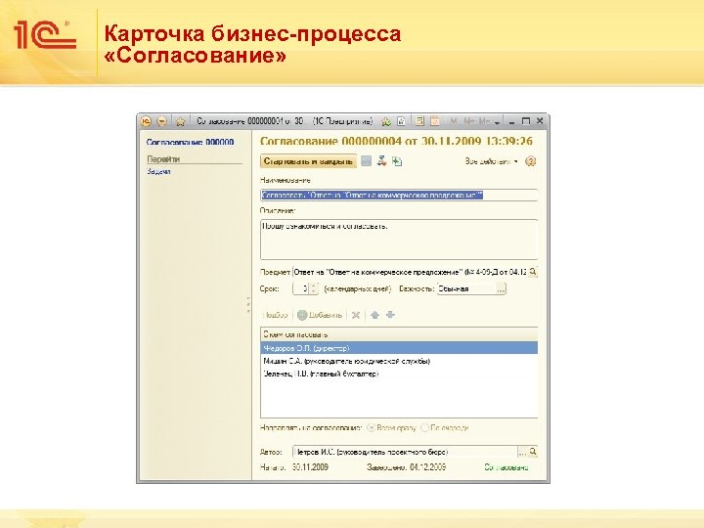Open the calculator icon in title bar
704x528 pixels.
[419, 121]
